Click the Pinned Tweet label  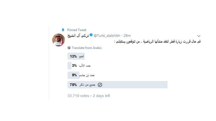pos(77,30)
